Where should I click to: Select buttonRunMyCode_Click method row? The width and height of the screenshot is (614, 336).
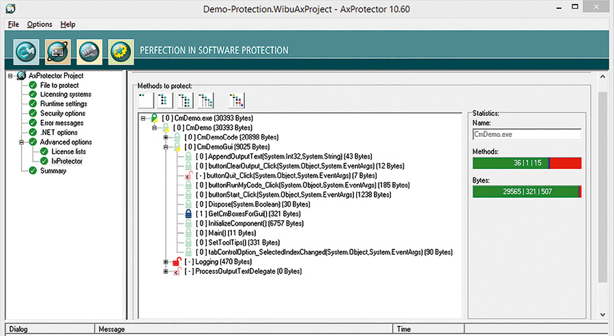click(x=303, y=185)
